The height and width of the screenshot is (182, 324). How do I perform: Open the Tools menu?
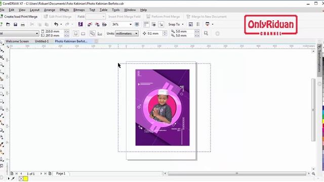pos(116,10)
